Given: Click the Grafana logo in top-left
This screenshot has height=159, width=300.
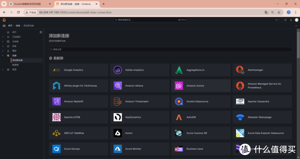Looking at the screenshot, I should tap(4, 20).
